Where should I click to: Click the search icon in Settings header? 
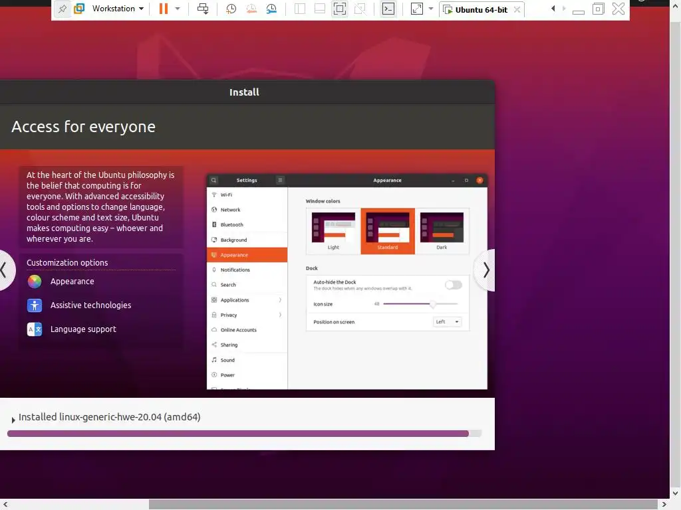coord(213,180)
